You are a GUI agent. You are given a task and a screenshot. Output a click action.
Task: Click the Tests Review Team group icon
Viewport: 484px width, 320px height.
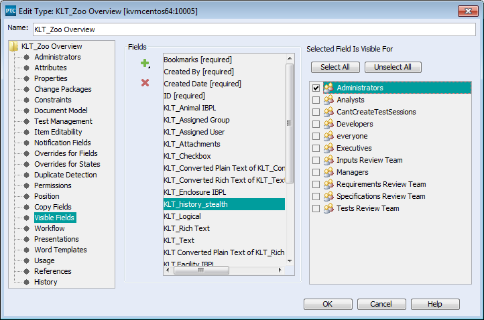tap(328, 208)
